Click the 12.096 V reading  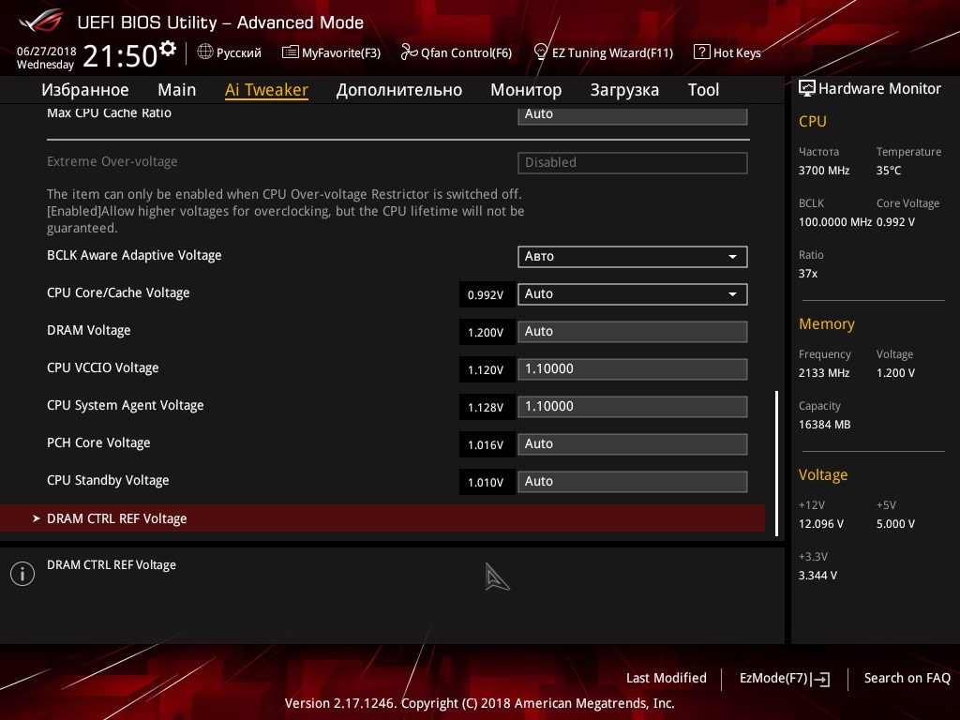(821, 524)
